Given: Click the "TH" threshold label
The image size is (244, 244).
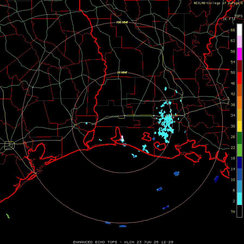Looking at the screenshot, I should coord(233,212).
